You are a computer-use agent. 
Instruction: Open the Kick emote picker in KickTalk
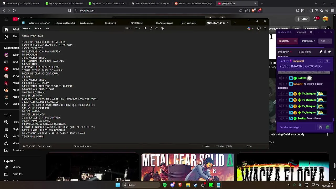tap(327, 127)
